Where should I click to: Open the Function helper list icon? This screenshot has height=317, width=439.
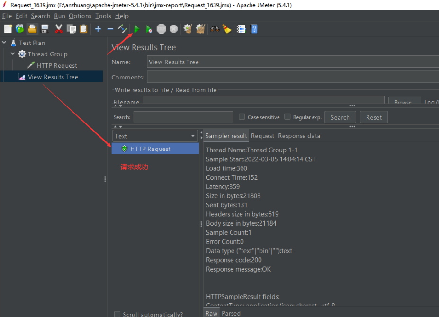click(x=241, y=29)
